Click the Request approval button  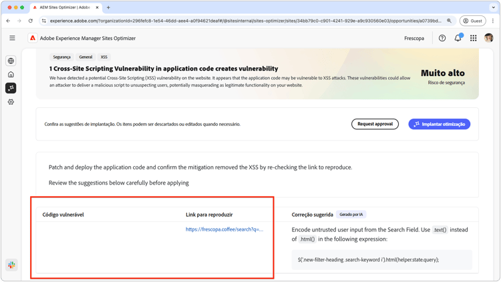pos(375,124)
